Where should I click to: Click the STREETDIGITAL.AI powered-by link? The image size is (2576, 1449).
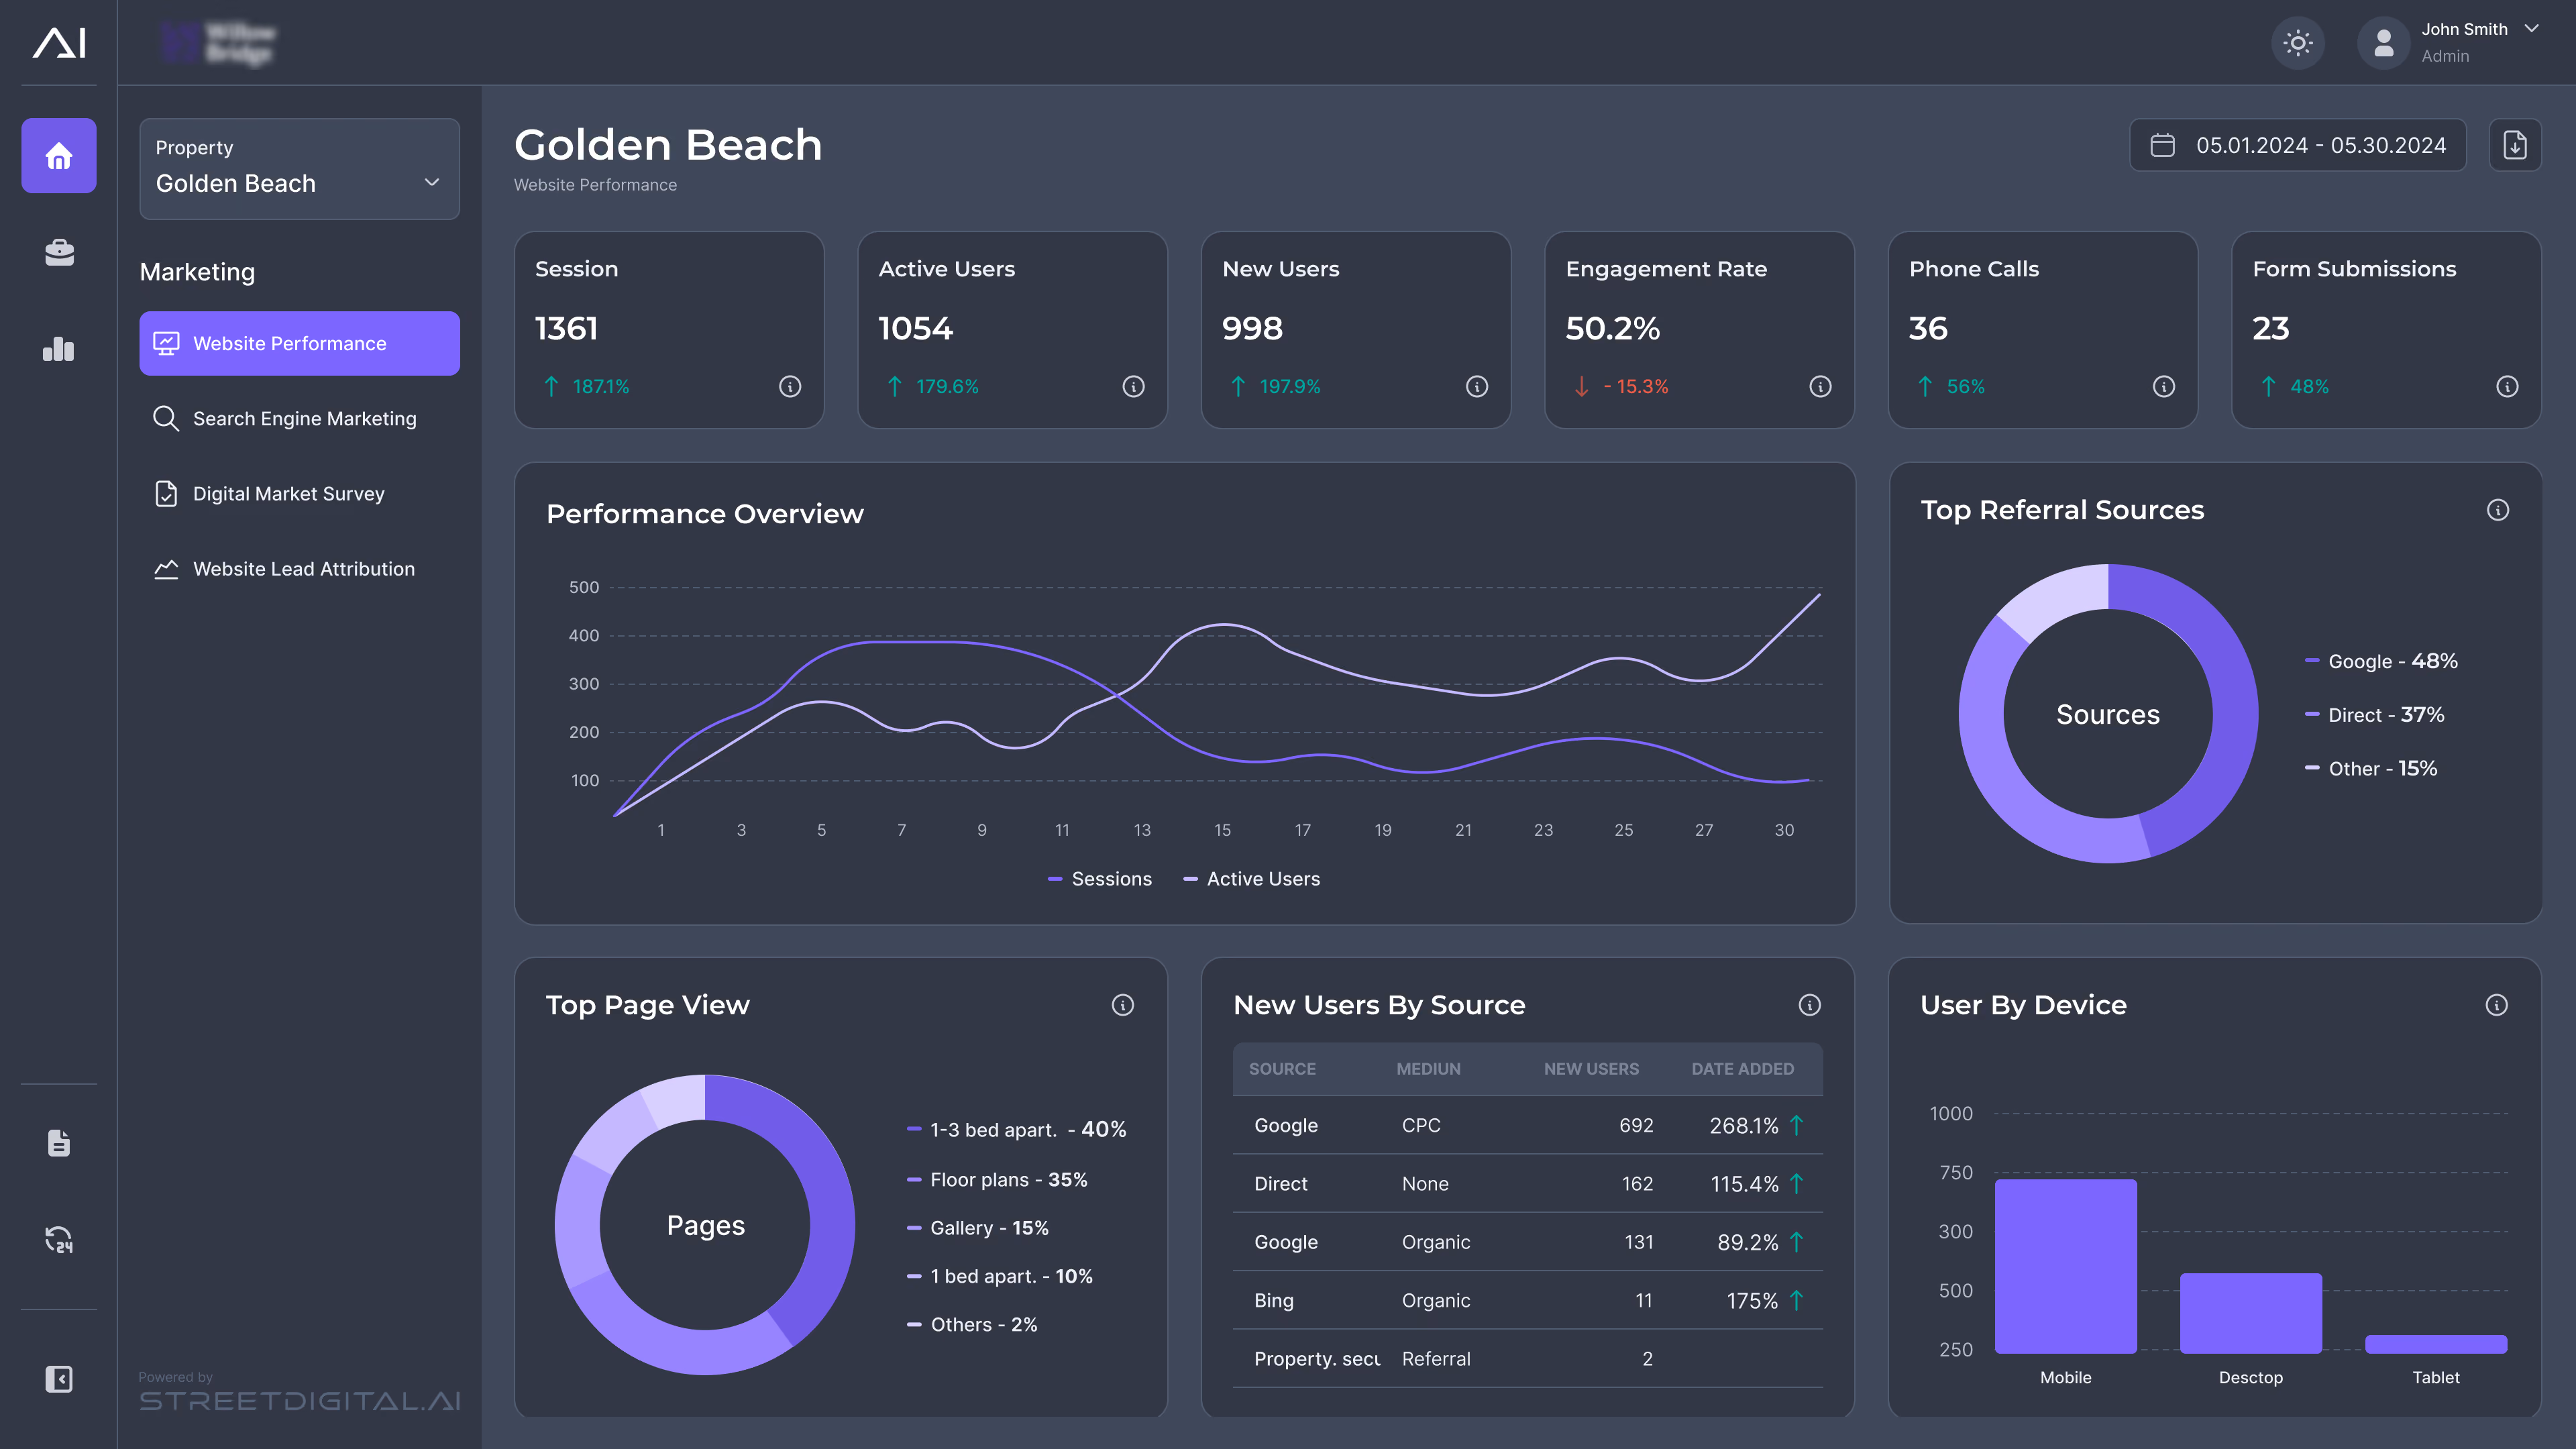pyautogui.click(x=299, y=1401)
